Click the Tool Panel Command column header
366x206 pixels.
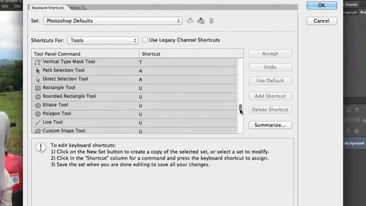tap(85, 54)
